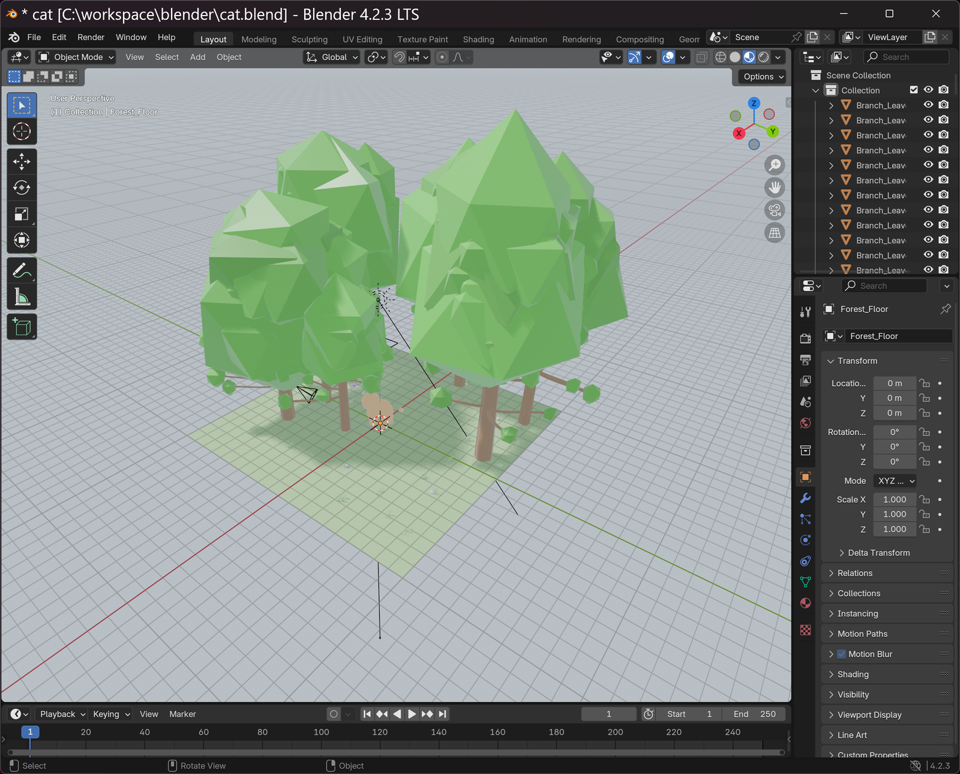Open the Render menu
The height and width of the screenshot is (774, 960).
[x=91, y=37]
